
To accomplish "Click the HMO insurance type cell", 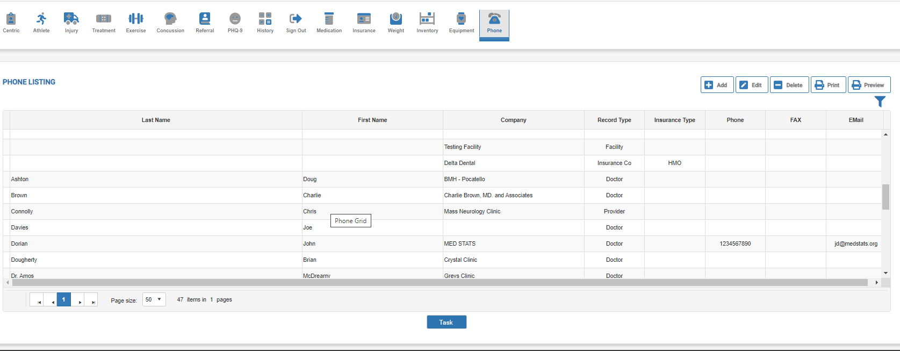I will (674, 163).
